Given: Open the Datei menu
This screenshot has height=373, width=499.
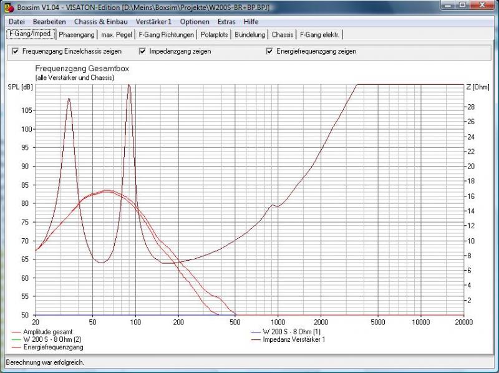Looking at the screenshot, I should tap(16, 21).
